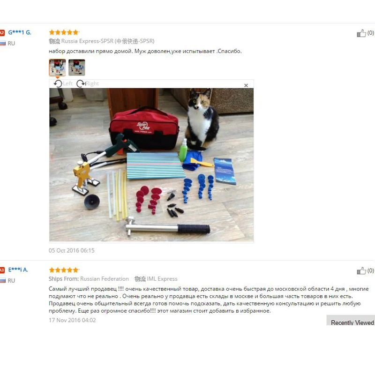Click the rotate Right icon above photo
375x375 pixels.
point(81,84)
